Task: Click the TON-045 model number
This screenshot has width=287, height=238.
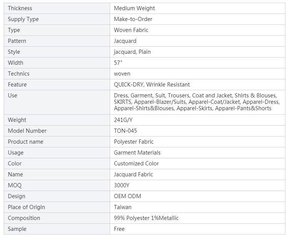Action: 125,131
